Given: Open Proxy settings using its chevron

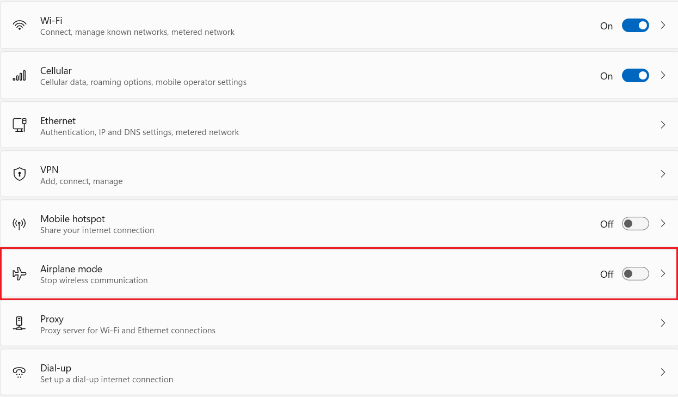Looking at the screenshot, I should click(x=663, y=323).
